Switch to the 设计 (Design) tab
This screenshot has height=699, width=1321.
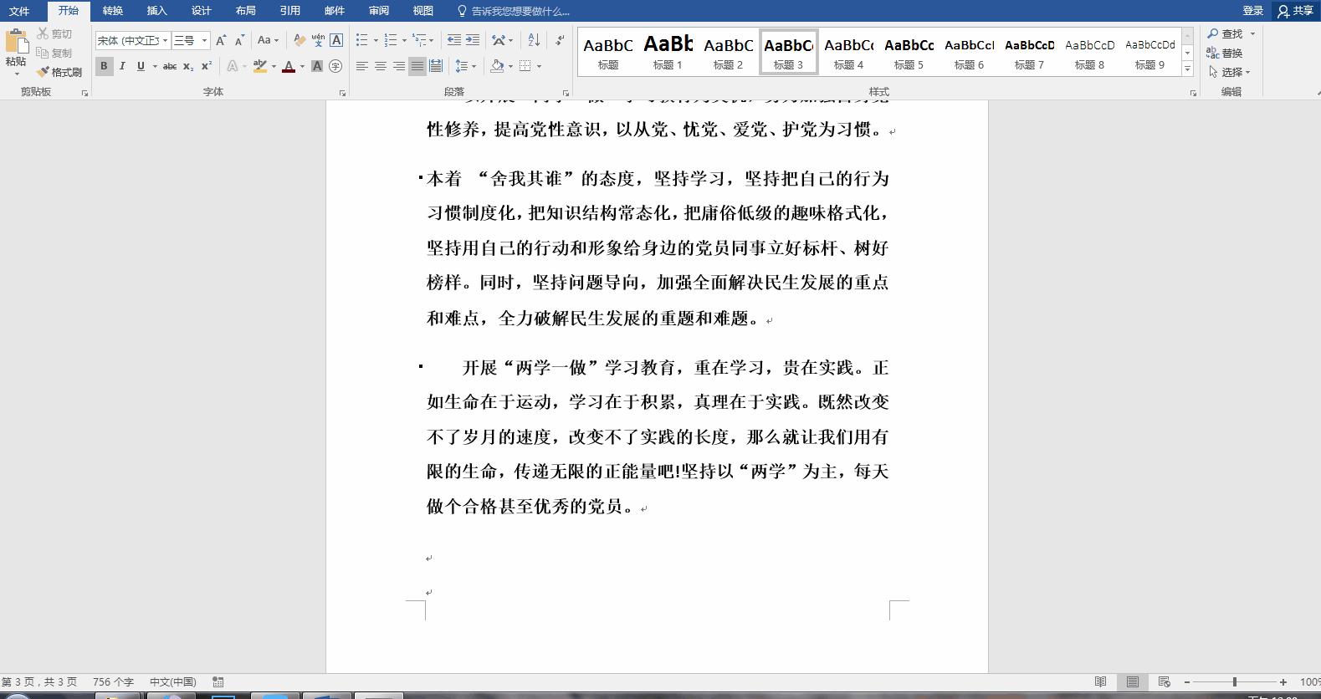click(x=201, y=11)
